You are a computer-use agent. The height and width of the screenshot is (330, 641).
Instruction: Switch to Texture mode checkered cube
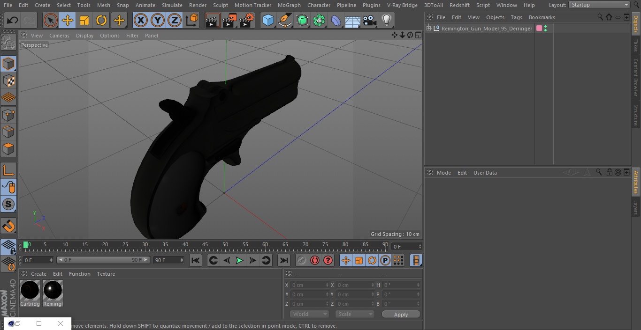[x=8, y=81]
